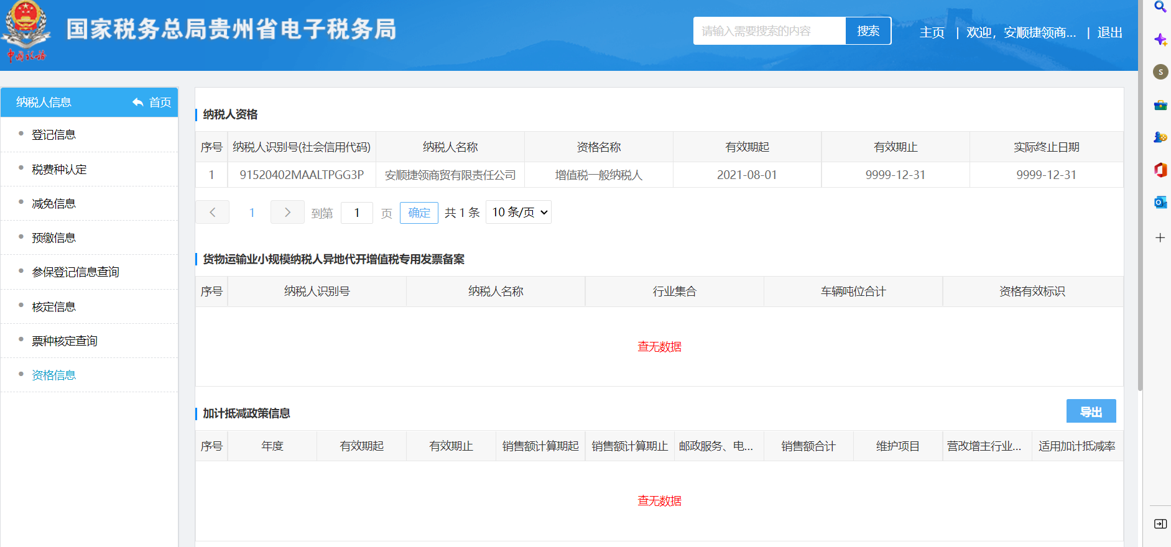Open 票种核定查询 from the sidebar menu
Image resolution: width=1171 pixels, height=547 pixels.
pos(65,341)
